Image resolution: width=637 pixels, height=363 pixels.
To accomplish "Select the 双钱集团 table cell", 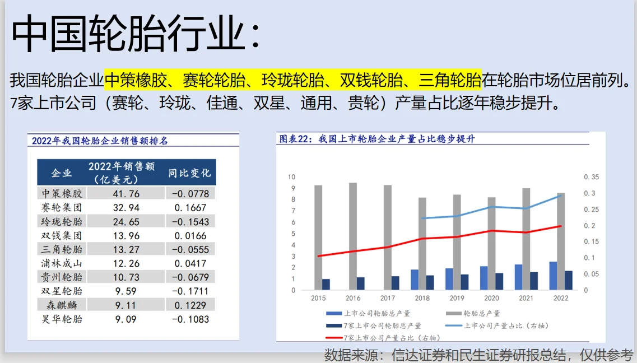I will pyautogui.click(x=62, y=235).
